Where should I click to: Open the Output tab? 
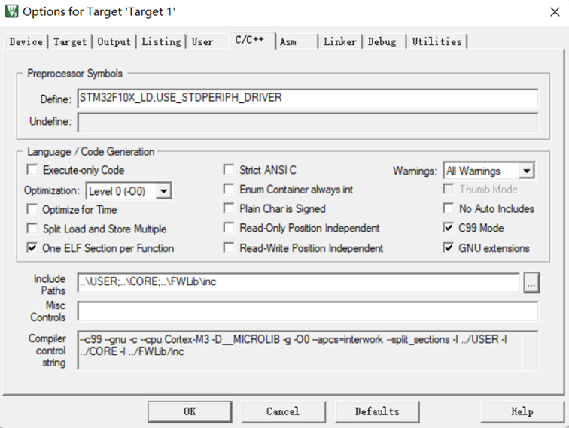click(114, 41)
